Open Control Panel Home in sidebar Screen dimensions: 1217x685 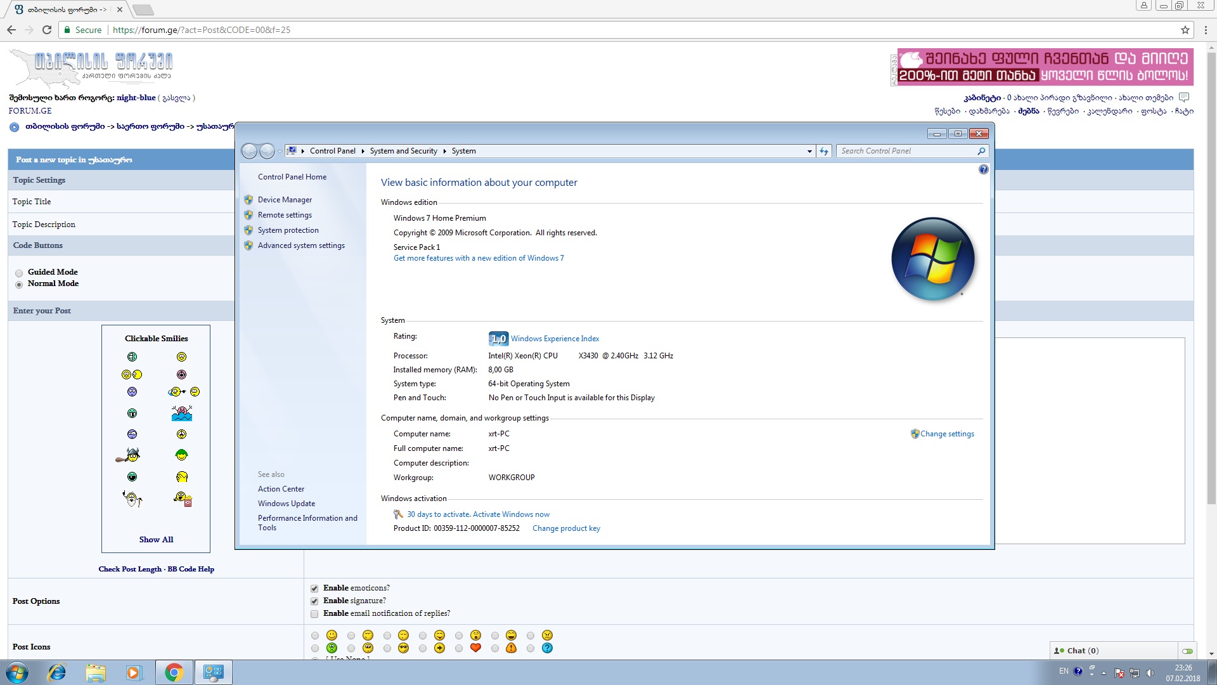(292, 177)
